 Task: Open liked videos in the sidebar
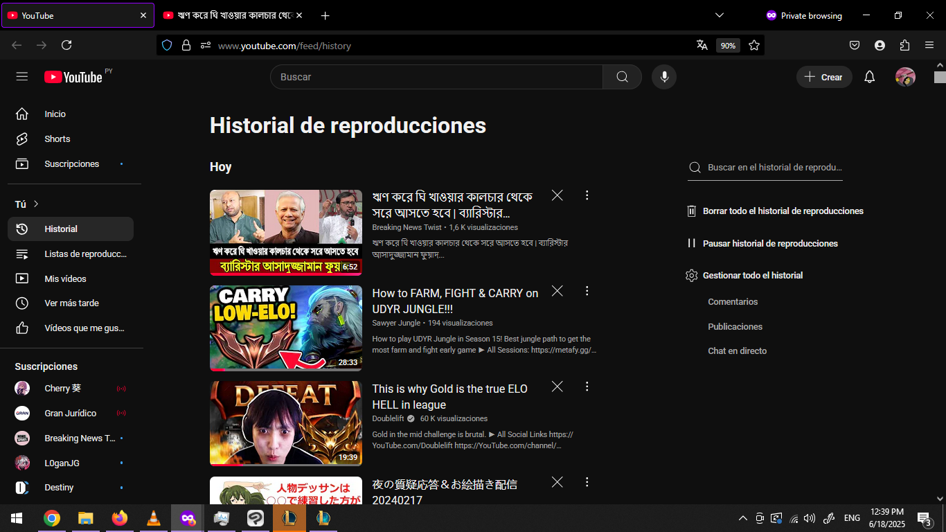pyautogui.click(x=71, y=328)
